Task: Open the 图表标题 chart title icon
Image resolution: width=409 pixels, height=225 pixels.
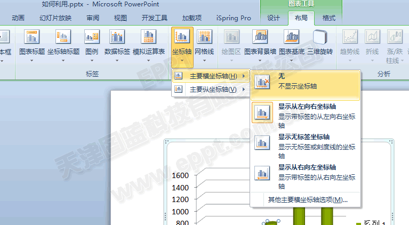Action: pyautogui.click(x=31, y=36)
